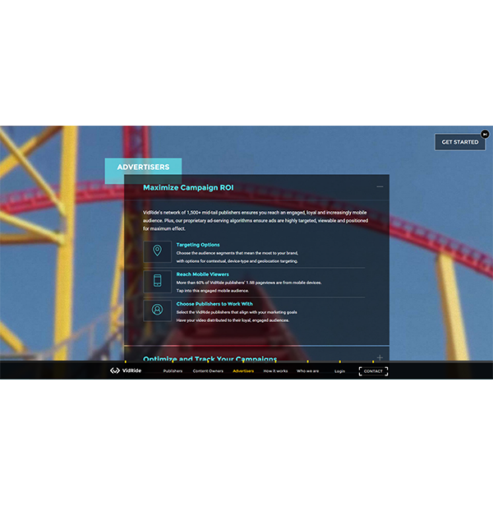493x506 pixels.
Task: Select the Targeting Options heading
Action: (x=197, y=245)
